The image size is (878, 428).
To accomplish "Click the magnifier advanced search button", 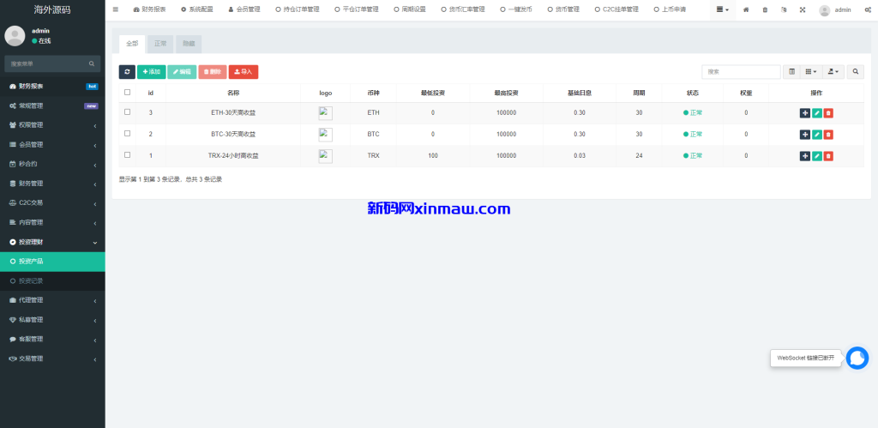I will tap(855, 72).
